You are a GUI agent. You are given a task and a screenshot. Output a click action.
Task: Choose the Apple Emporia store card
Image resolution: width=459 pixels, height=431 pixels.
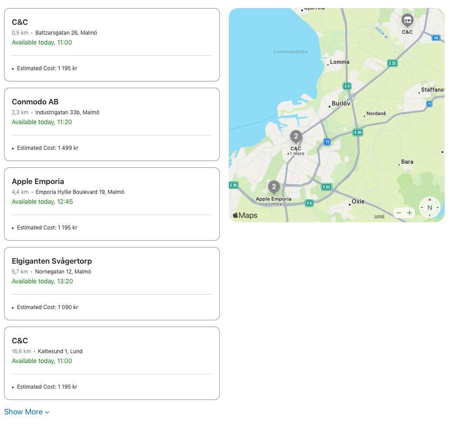[112, 204]
